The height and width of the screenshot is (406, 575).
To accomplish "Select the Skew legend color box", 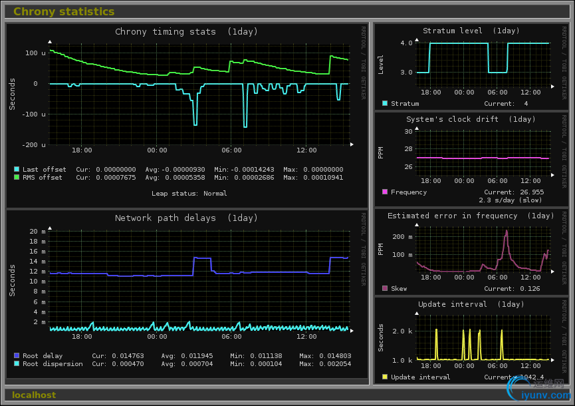I will click(x=385, y=289).
